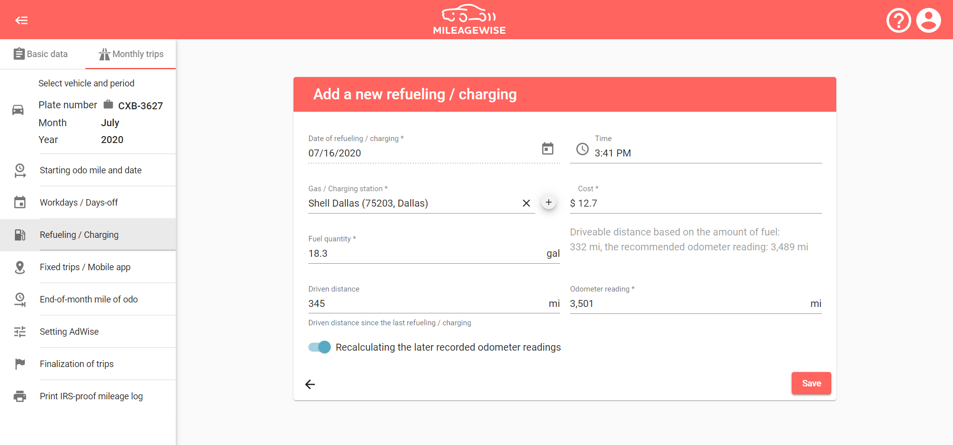This screenshot has width=953, height=445.
Task: Open the Gas / Charging station dropdown
Action: (412, 203)
